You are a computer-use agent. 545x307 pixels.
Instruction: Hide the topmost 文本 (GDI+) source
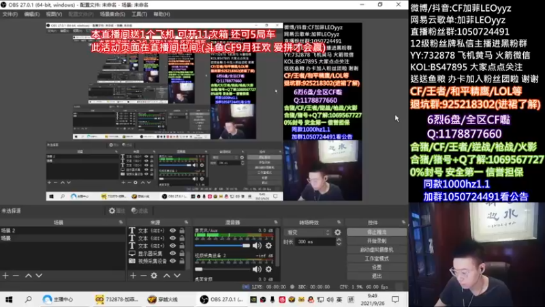tap(173, 231)
